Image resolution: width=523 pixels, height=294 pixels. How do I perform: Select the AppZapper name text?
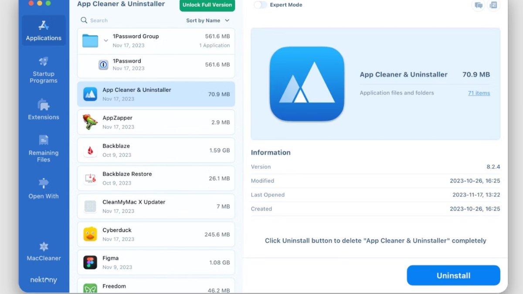point(117,118)
